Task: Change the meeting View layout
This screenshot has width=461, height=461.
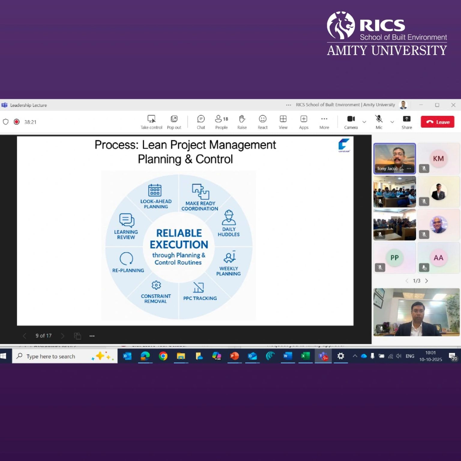Action: [283, 119]
